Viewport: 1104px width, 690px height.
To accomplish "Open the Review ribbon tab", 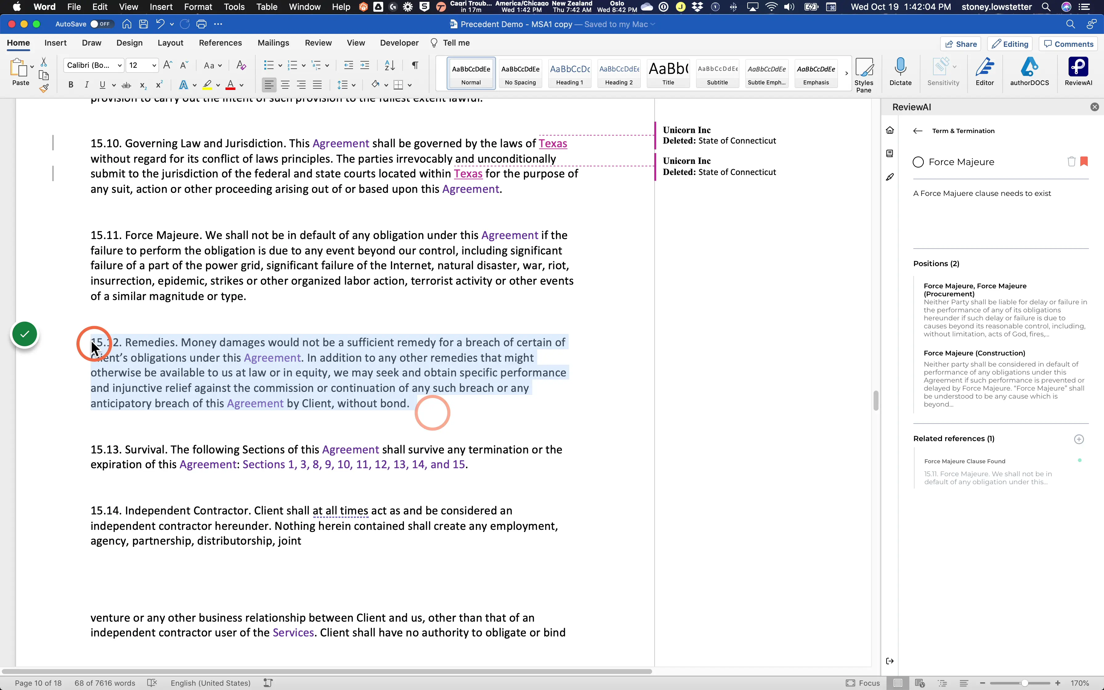I will (x=318, y=43).
